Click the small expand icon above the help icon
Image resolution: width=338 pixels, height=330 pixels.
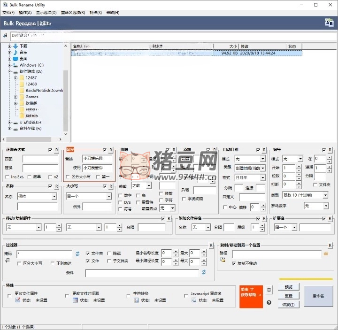(x=269, y=290)
